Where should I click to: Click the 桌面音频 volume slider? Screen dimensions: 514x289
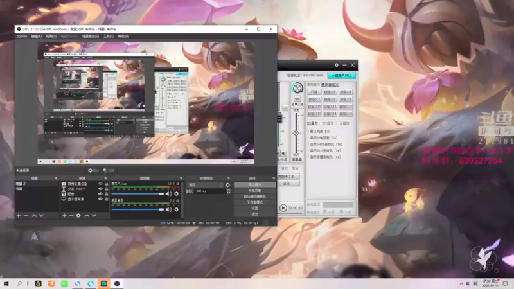(x=137, y=209)
